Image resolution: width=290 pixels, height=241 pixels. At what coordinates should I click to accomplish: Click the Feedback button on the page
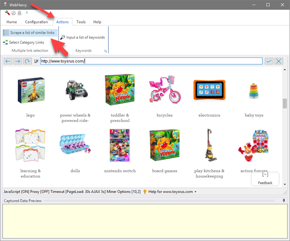(265, 178)
